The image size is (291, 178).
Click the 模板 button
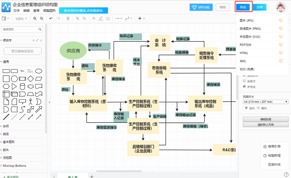tap(223, 7)
